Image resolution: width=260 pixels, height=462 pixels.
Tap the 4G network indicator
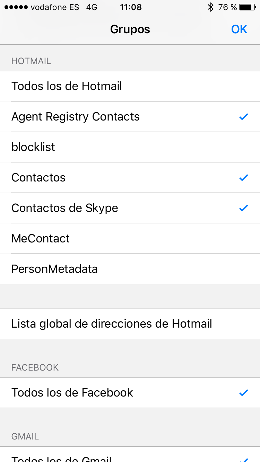pos(92,7)
